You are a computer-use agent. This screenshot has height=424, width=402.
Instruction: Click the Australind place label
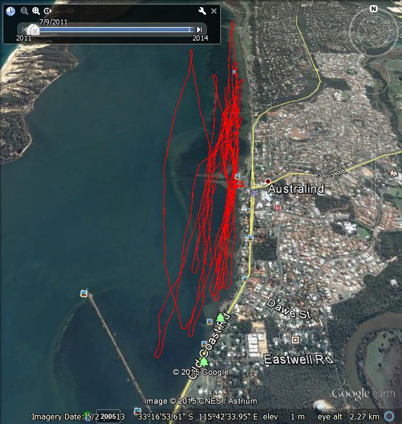[x=295, y=190]
